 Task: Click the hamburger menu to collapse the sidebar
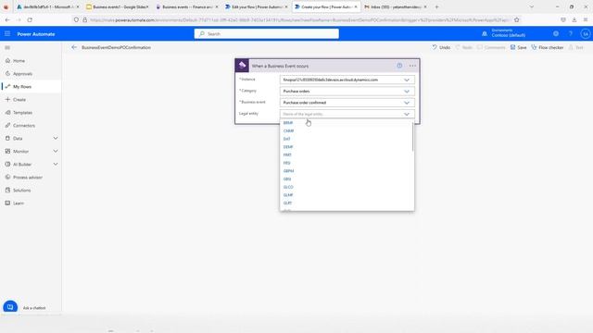[7, 47]
